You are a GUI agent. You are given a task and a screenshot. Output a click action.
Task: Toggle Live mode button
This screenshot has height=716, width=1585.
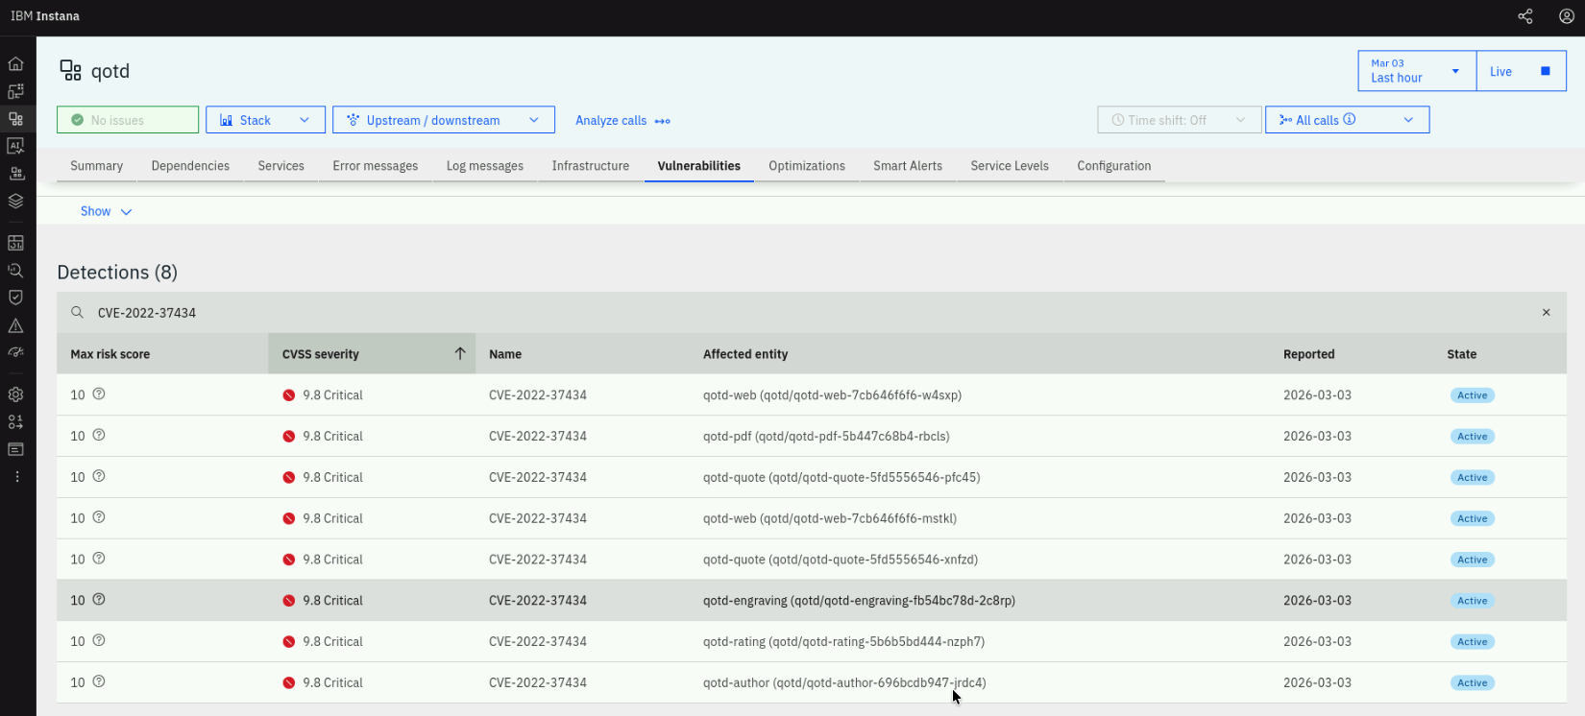point(1520,72)
